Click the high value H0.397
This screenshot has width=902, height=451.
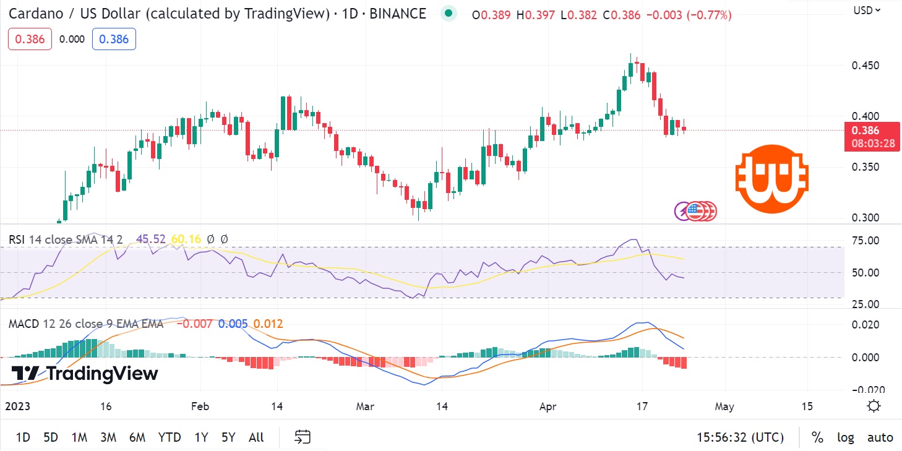click(536, 15)
